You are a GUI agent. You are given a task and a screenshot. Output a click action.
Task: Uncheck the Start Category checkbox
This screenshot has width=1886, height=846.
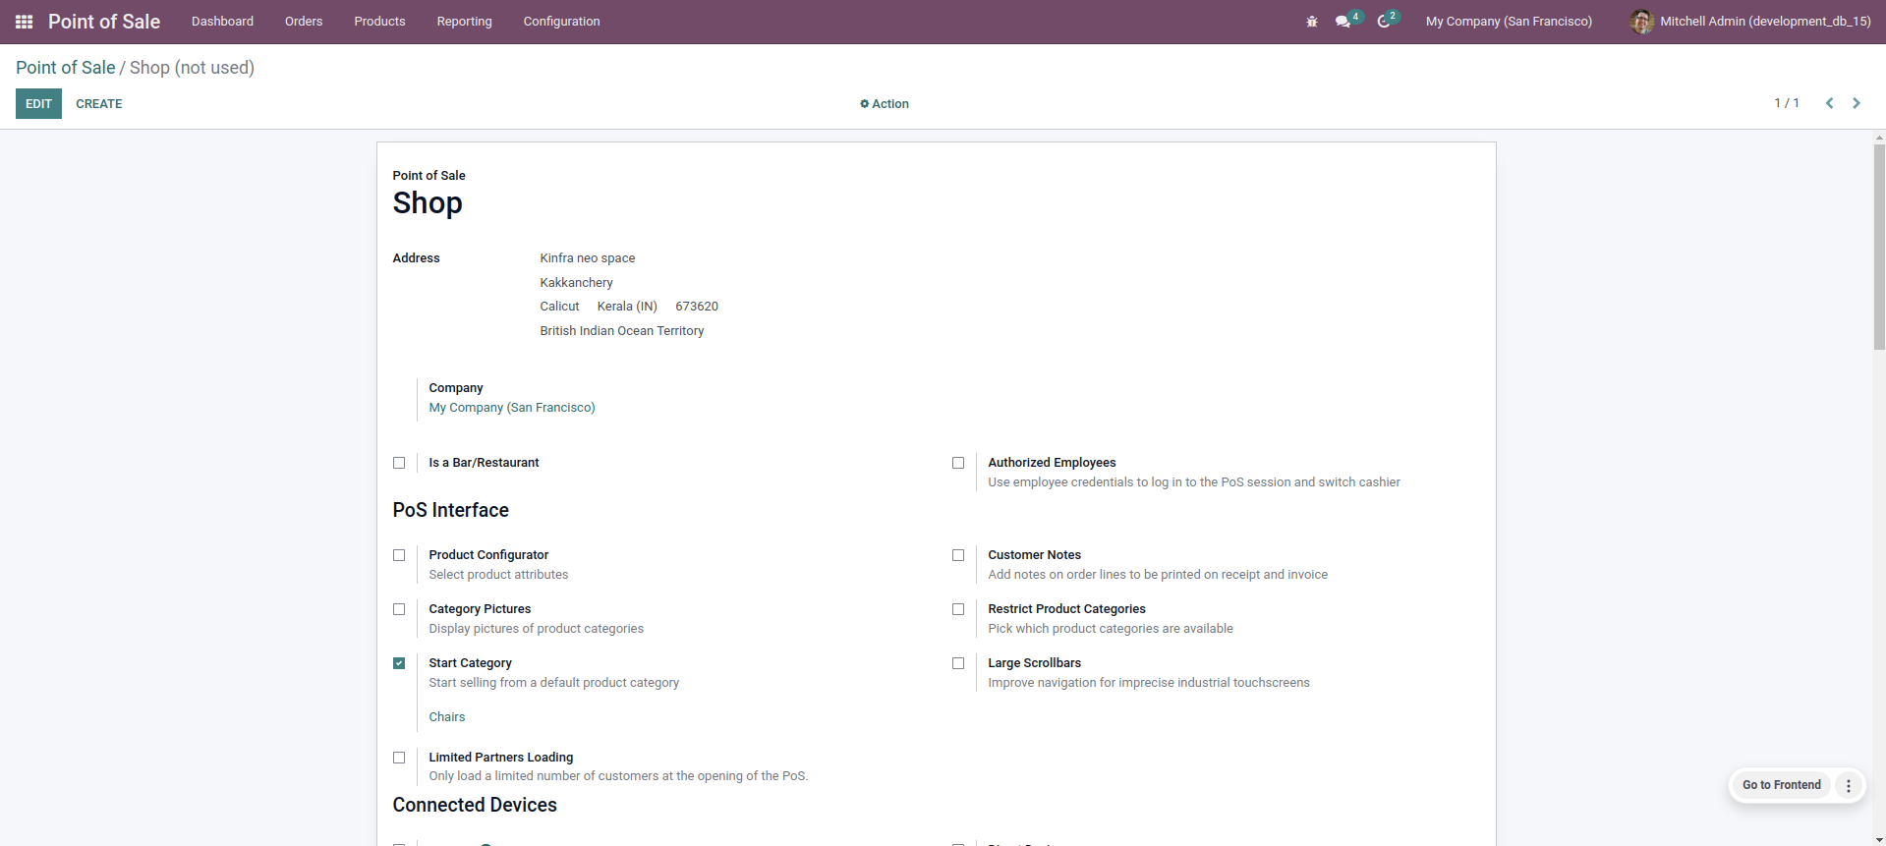[399, 663]
